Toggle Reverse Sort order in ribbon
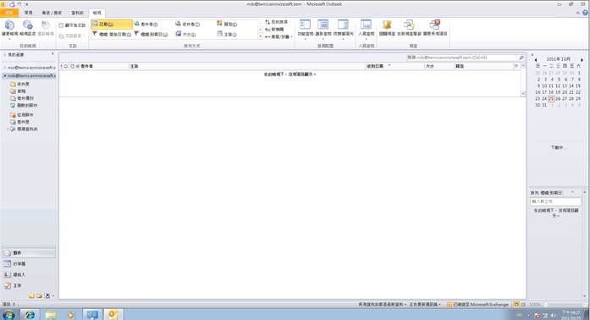Viewport: 590px width, 320px height. coord(277,22)
